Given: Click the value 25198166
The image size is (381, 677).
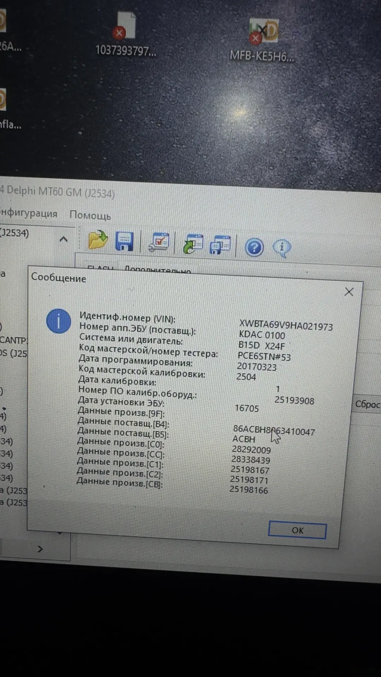Looking at the screenshot, I should pos(249,490).
